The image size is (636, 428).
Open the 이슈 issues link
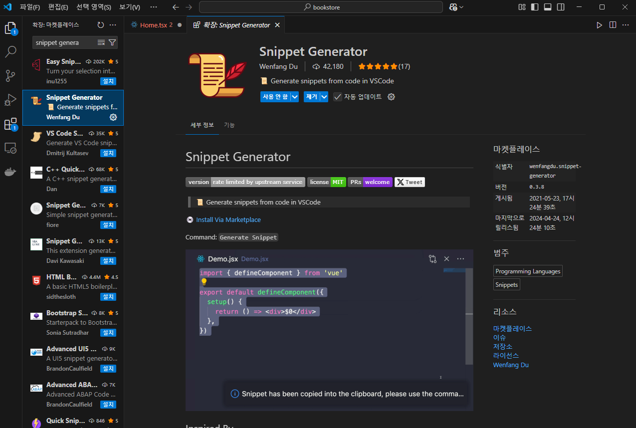tap(499, 338)
